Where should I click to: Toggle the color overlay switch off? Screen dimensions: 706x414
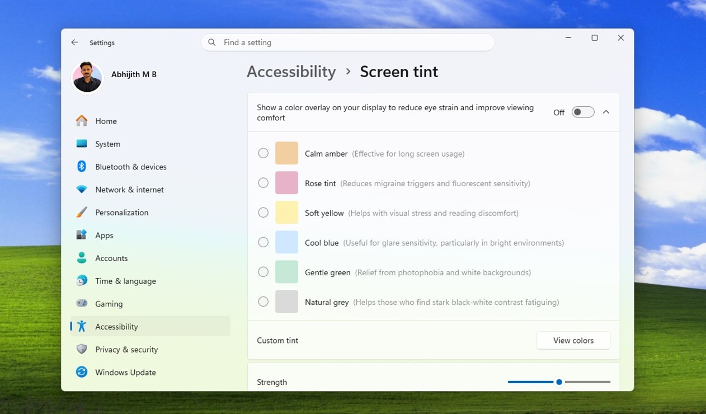click(582, 112)
